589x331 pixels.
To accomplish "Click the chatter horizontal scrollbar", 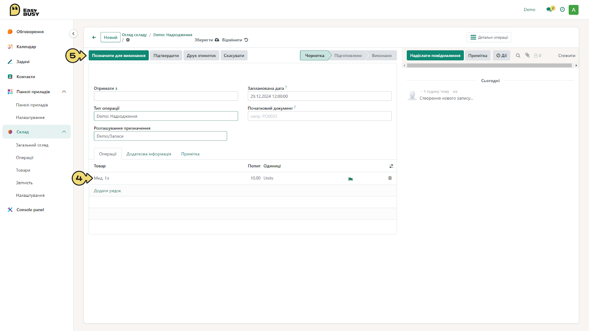I will click(x=489, y=65).
